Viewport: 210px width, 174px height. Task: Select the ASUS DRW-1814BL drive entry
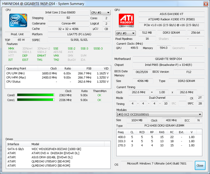58,157
